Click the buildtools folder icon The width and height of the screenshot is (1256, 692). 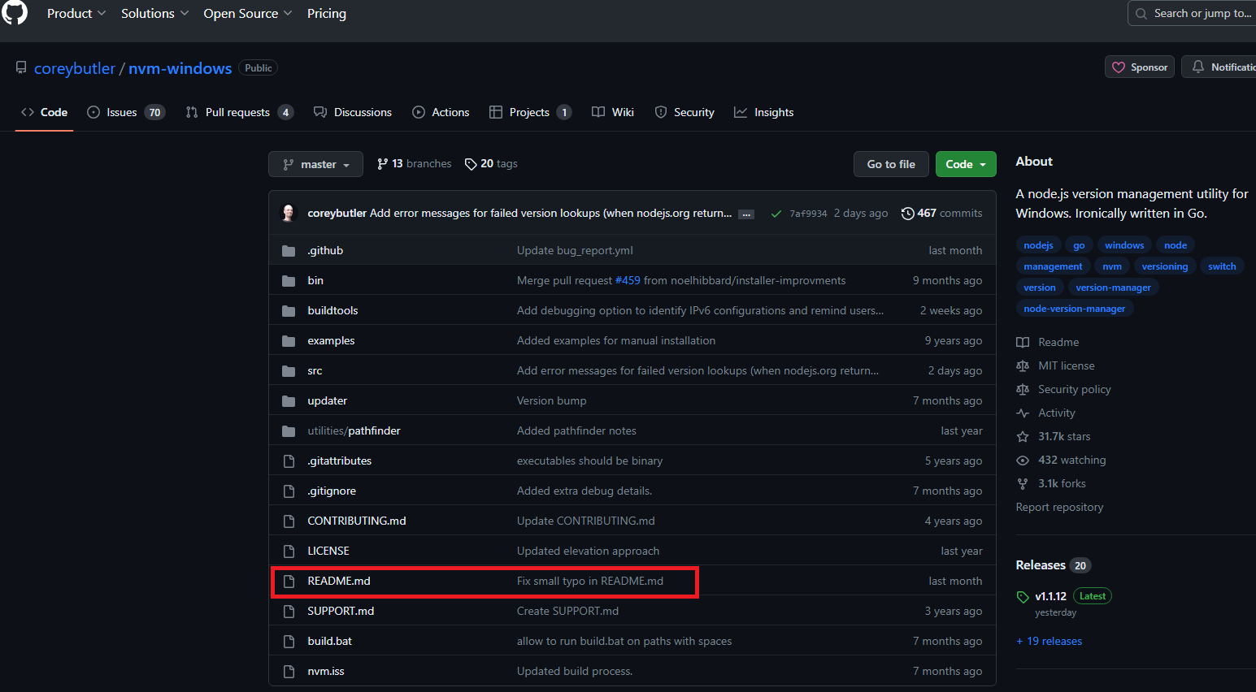pos(289,311)
